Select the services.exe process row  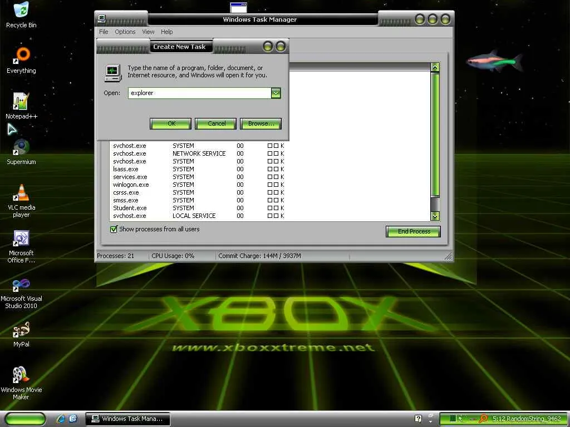[x=198, y=177]
